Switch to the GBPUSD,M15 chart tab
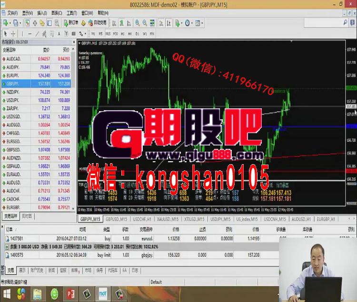Viewport: 357px width, 302px height. coord(116,219)
